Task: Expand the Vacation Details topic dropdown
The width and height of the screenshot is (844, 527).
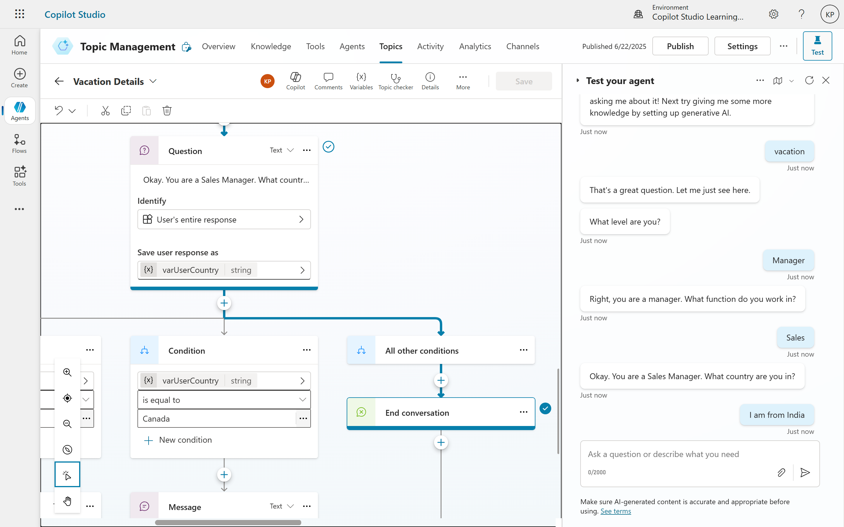Action: click(153, 81)
